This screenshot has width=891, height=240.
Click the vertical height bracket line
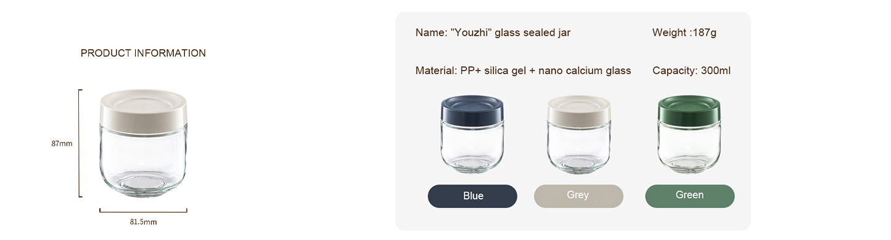[x=80, y=143]
